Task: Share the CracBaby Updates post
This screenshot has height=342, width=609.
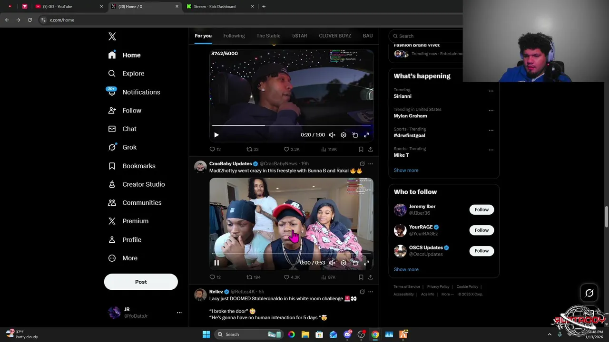Action: coord(370,277)
